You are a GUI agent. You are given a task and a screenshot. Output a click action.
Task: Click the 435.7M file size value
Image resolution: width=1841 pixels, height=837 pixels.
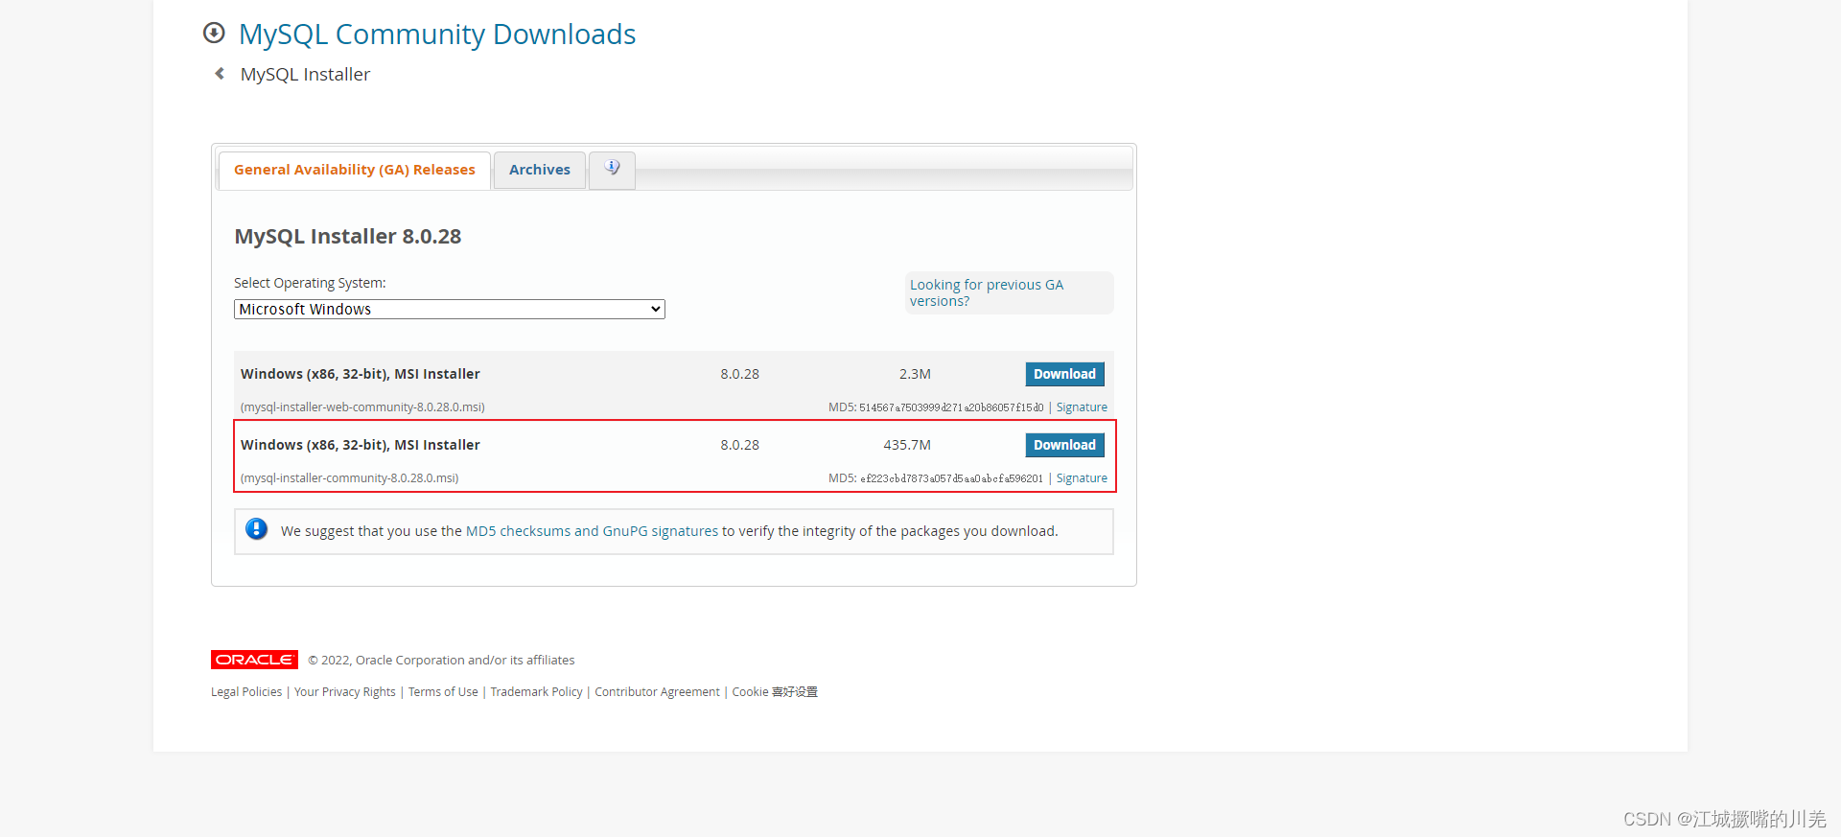pyautogui.click(x=907, y=445)
